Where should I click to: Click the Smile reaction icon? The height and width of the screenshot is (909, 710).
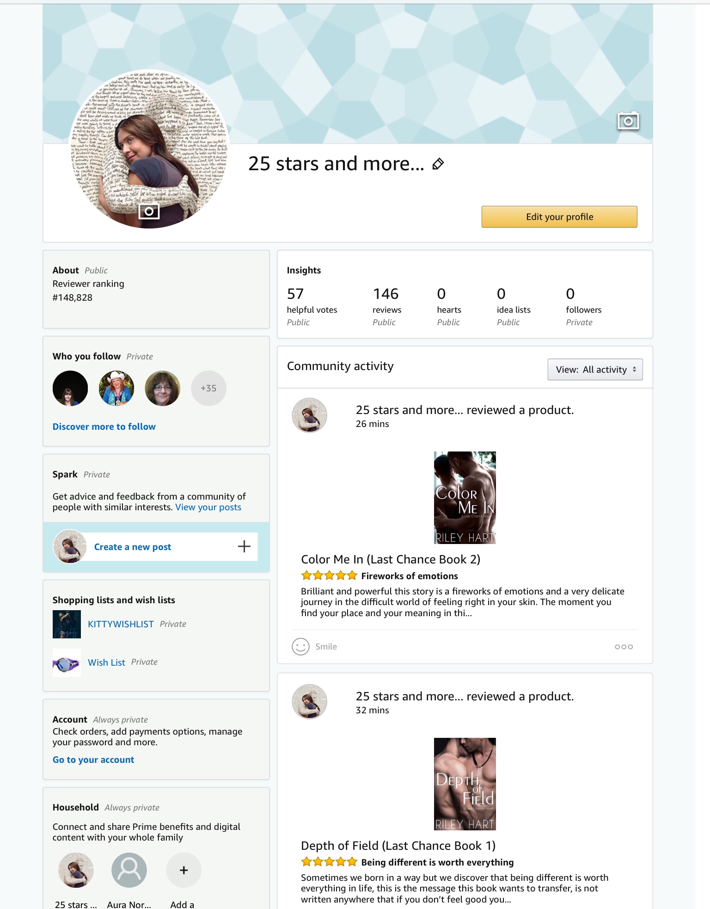coord(300,647)
